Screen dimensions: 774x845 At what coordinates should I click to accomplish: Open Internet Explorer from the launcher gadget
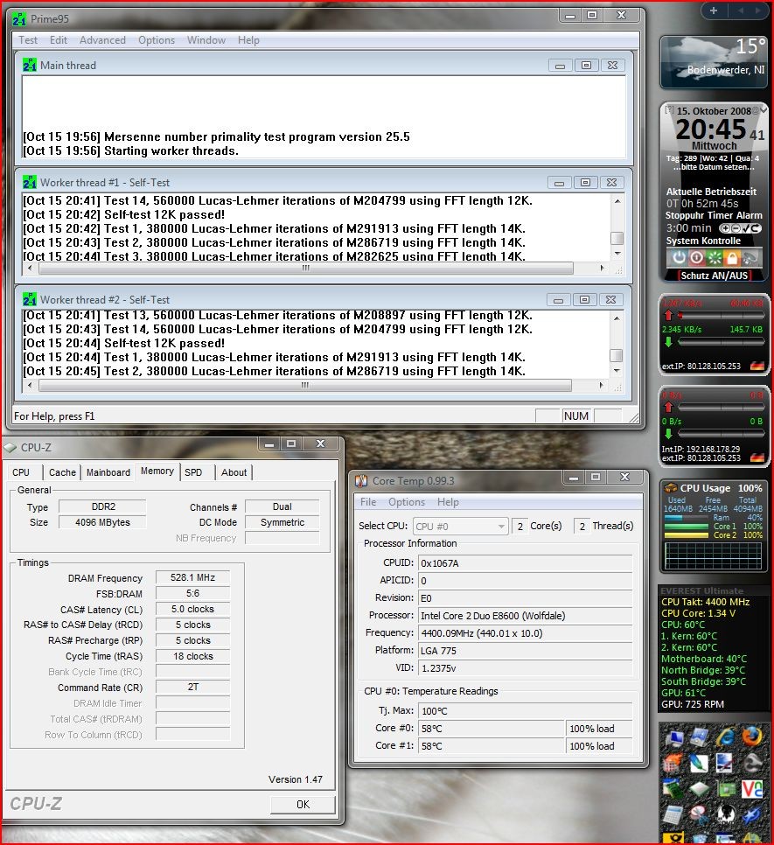point(726,737)
